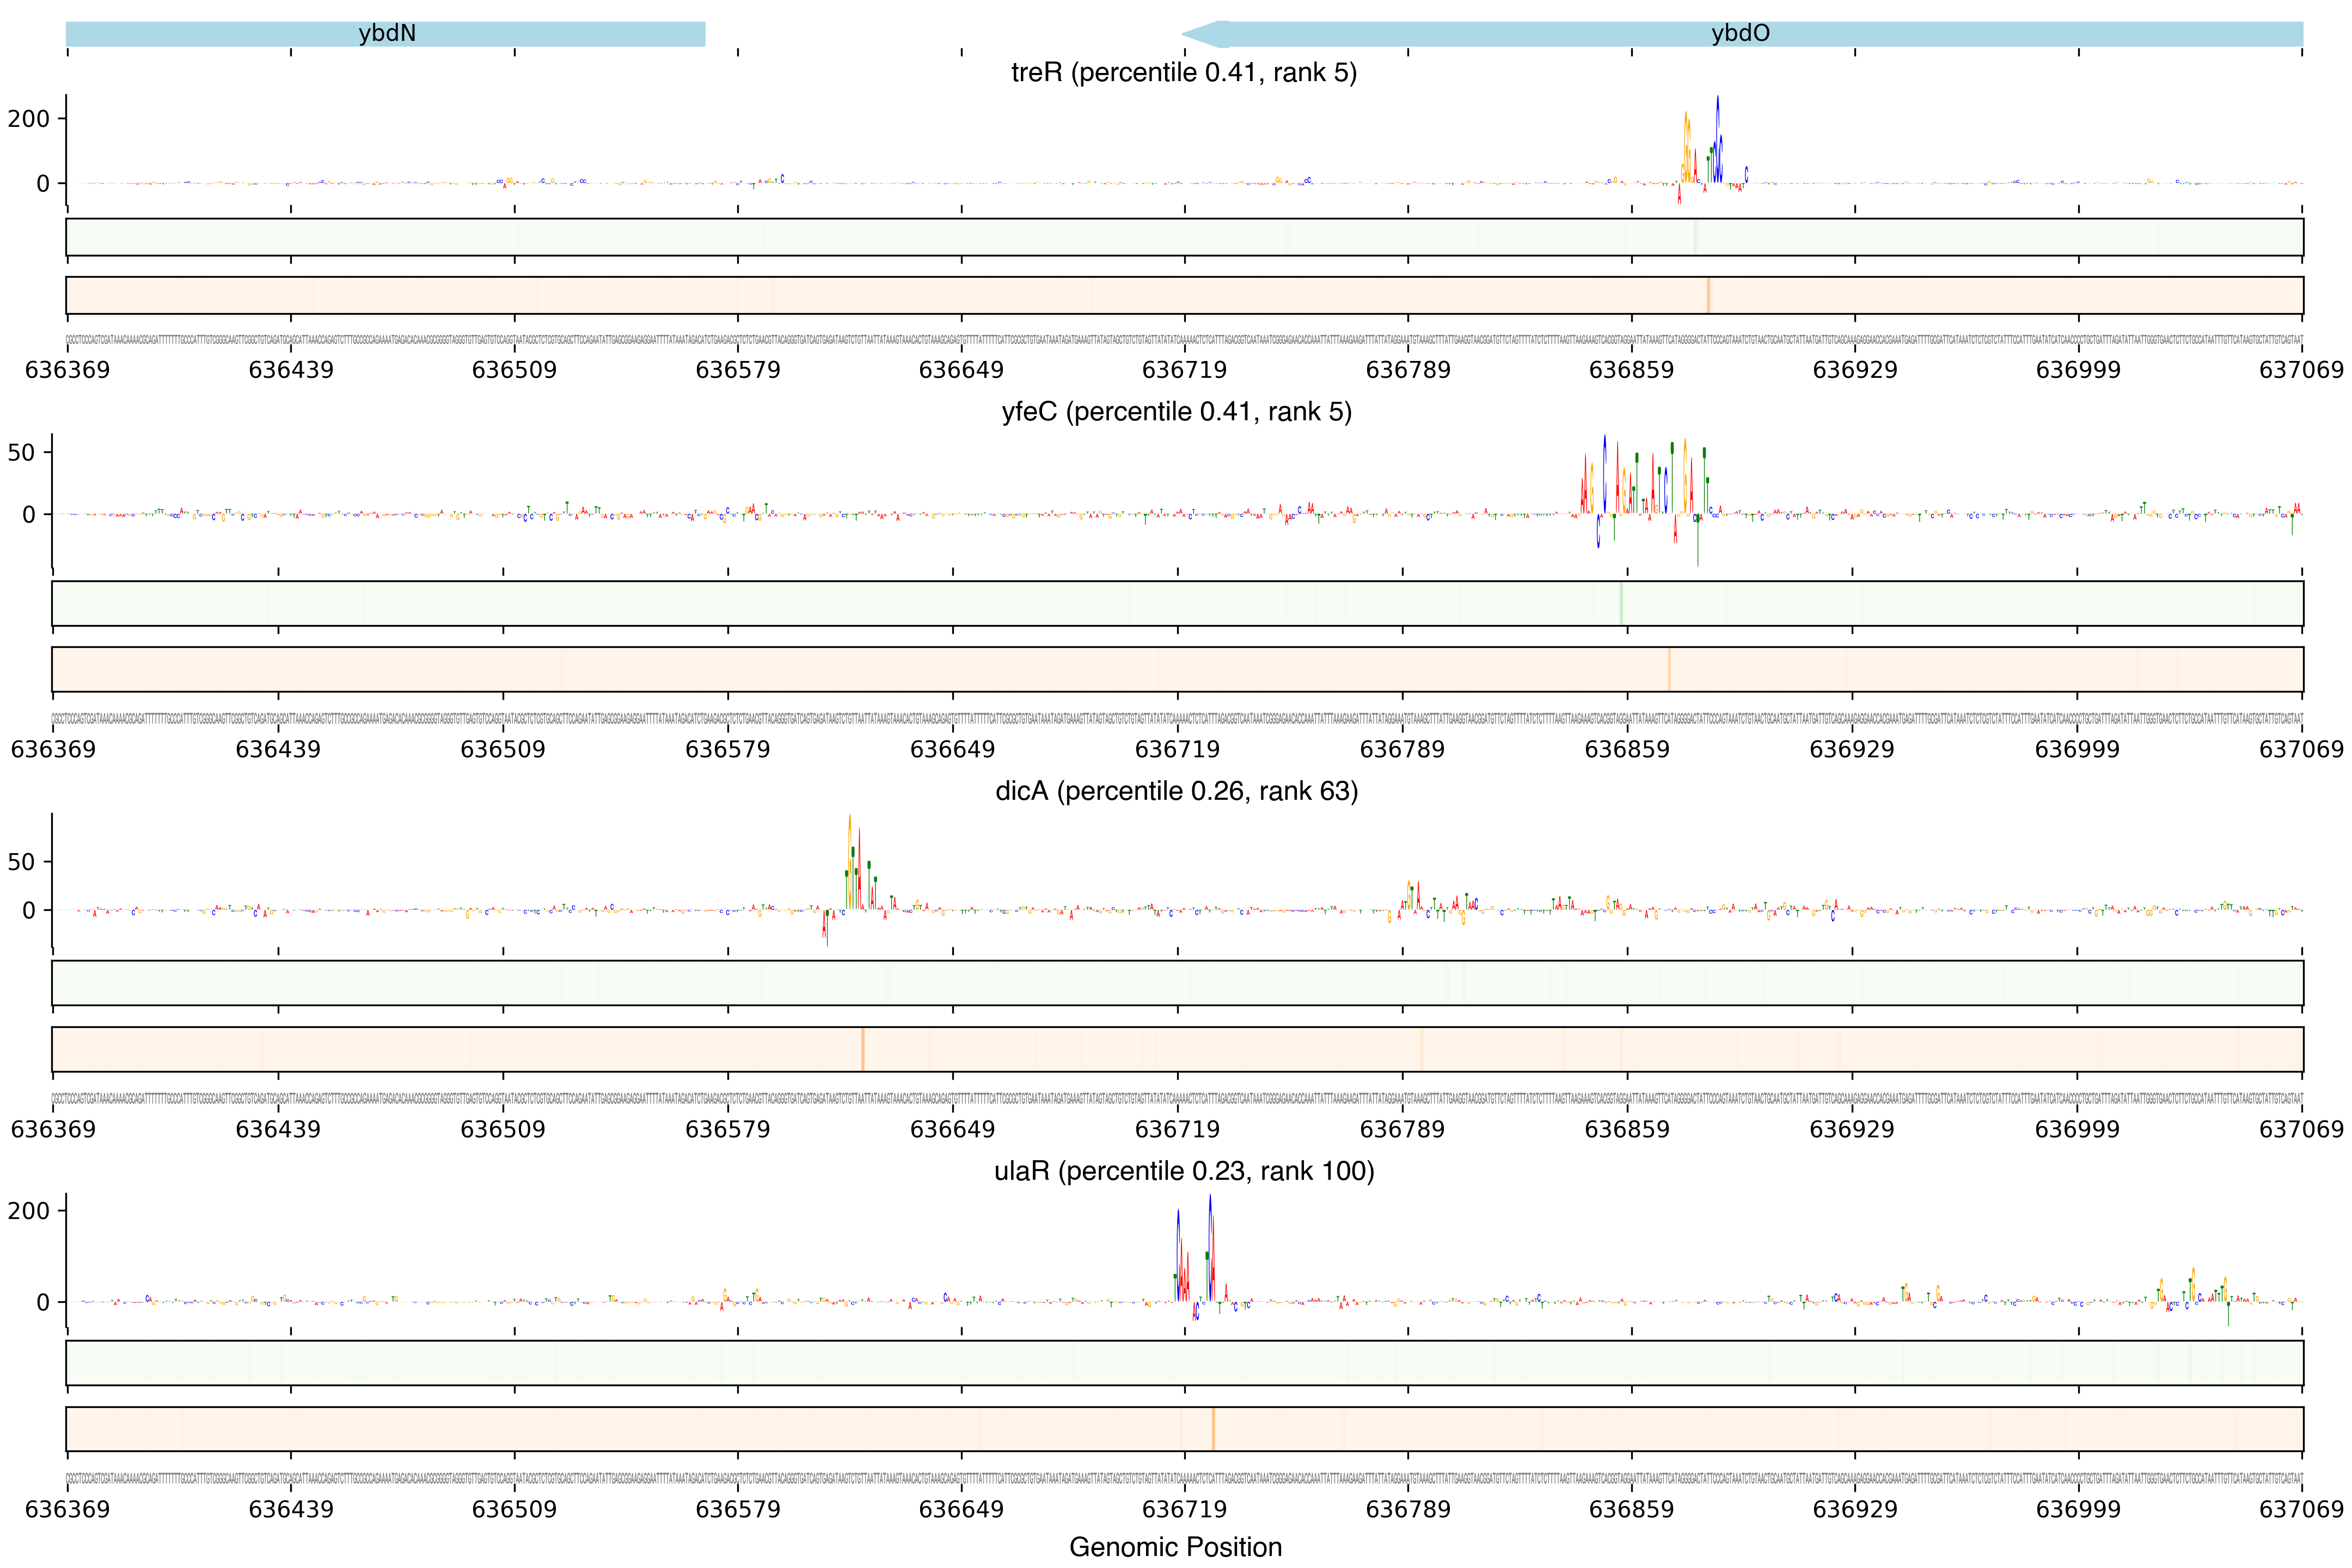Click the dicA panel title
2352x1568 pixels.
[x=1176, y=791]
